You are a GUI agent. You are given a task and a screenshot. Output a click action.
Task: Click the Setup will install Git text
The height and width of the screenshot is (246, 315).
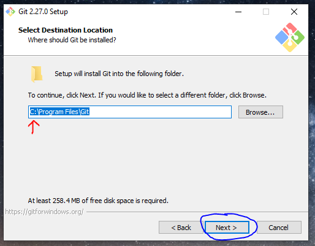tap(119, 74)
